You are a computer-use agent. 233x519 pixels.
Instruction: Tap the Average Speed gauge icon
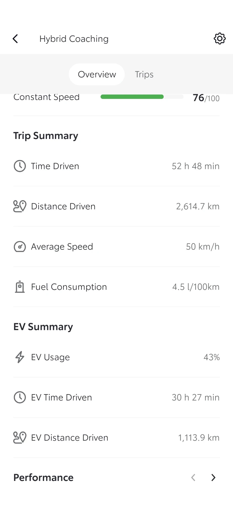[20, 247]
